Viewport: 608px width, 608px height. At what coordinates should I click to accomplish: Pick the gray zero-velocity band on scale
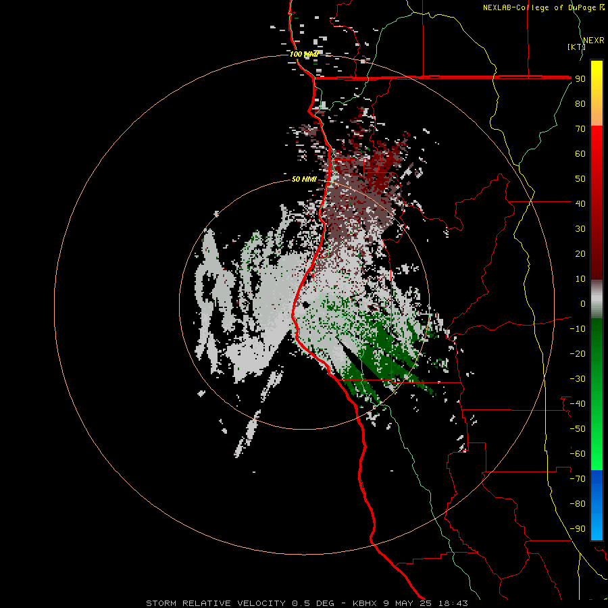click(x=597, y=299)
